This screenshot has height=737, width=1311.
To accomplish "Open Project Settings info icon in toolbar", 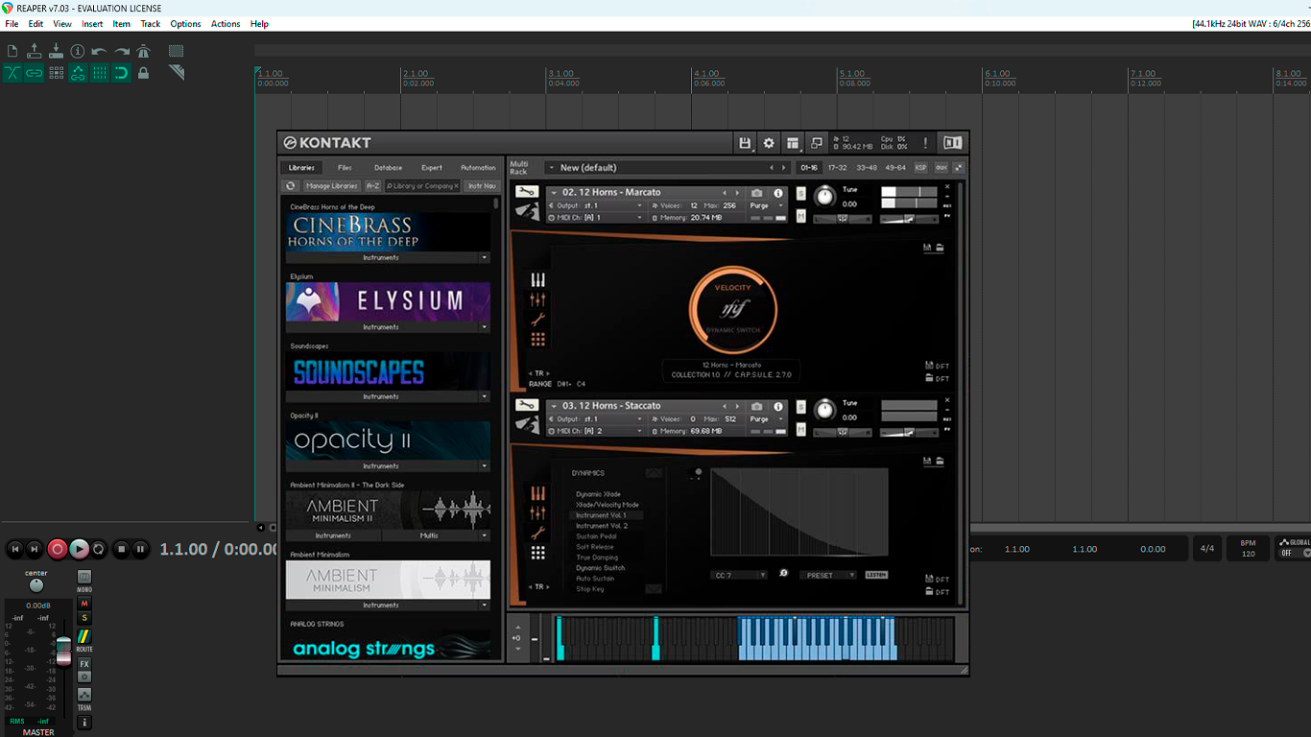I will click(x=78, y=51).
